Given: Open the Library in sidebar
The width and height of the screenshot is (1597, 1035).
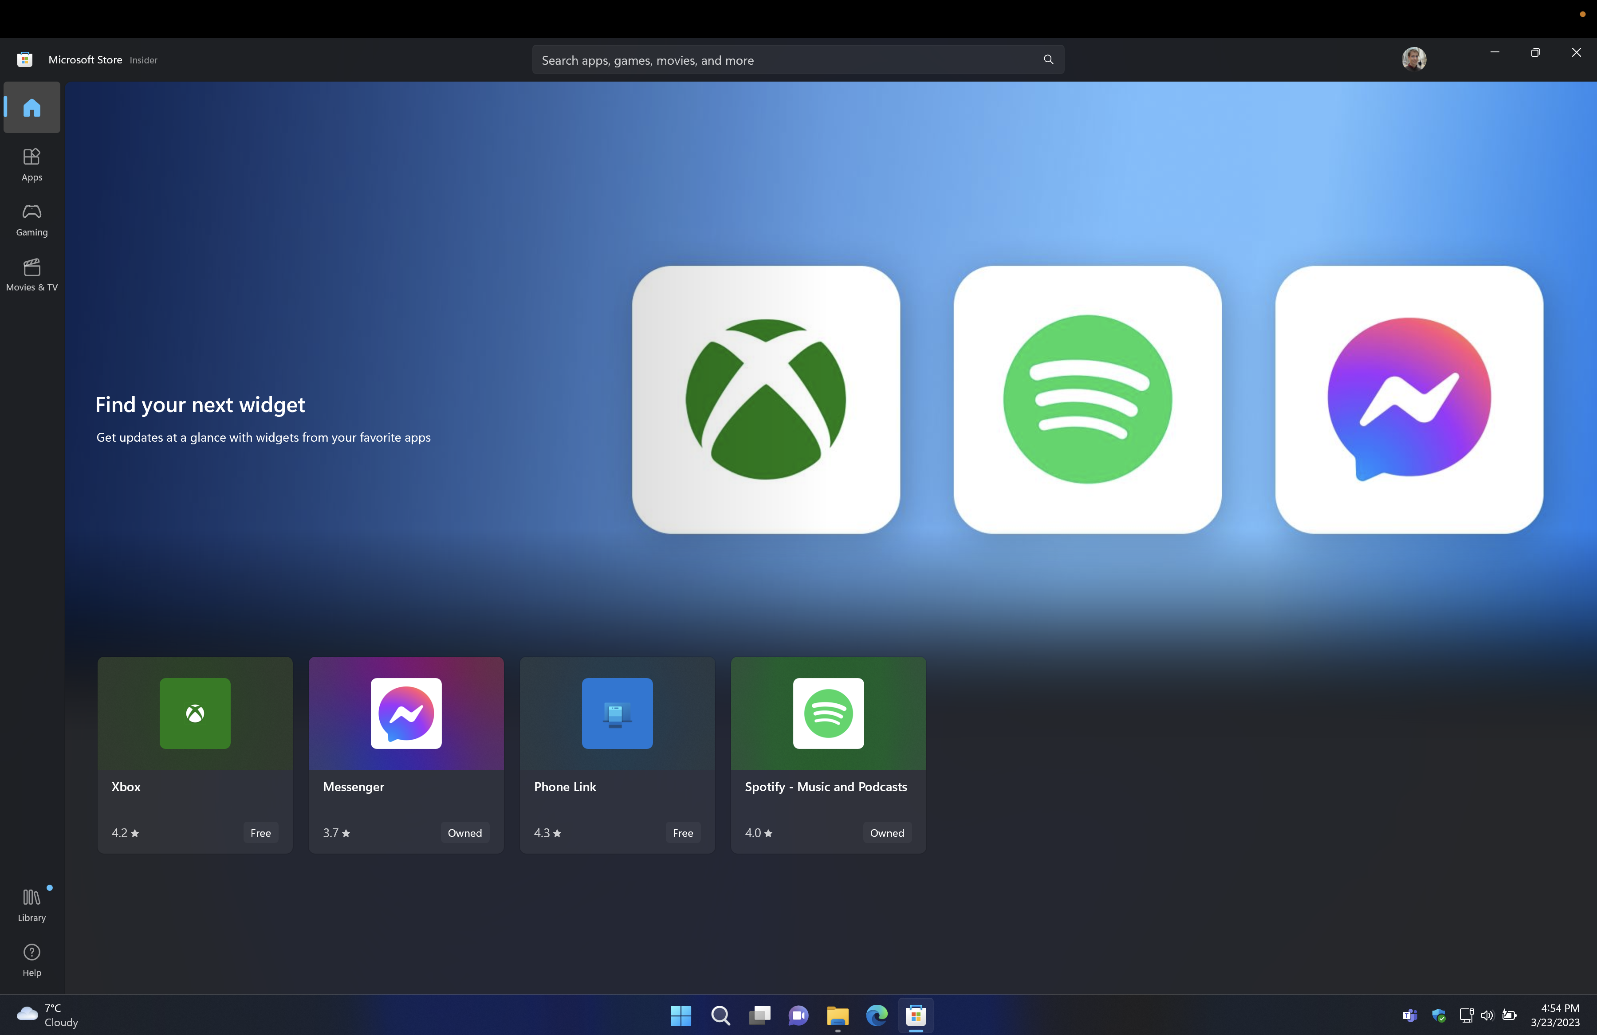Looking at the screenshot, I should (x=31, y=905).
